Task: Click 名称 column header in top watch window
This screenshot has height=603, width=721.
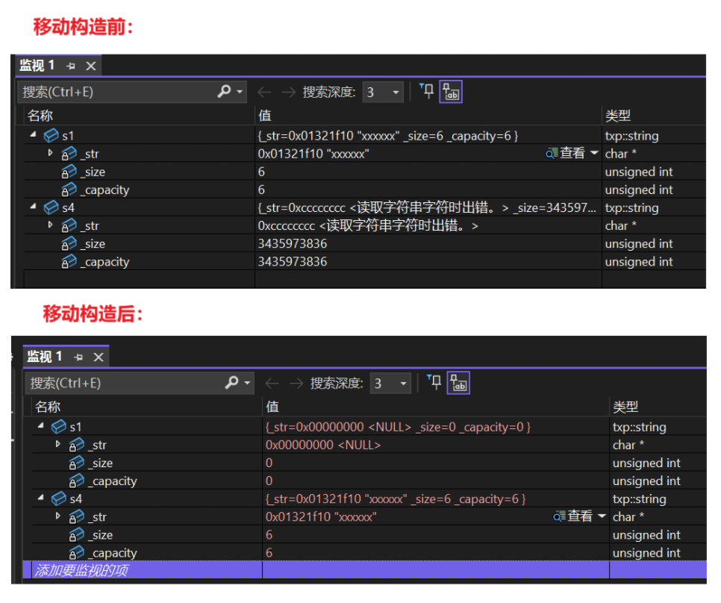Action: pyautogui.click(x=40, y=116)
